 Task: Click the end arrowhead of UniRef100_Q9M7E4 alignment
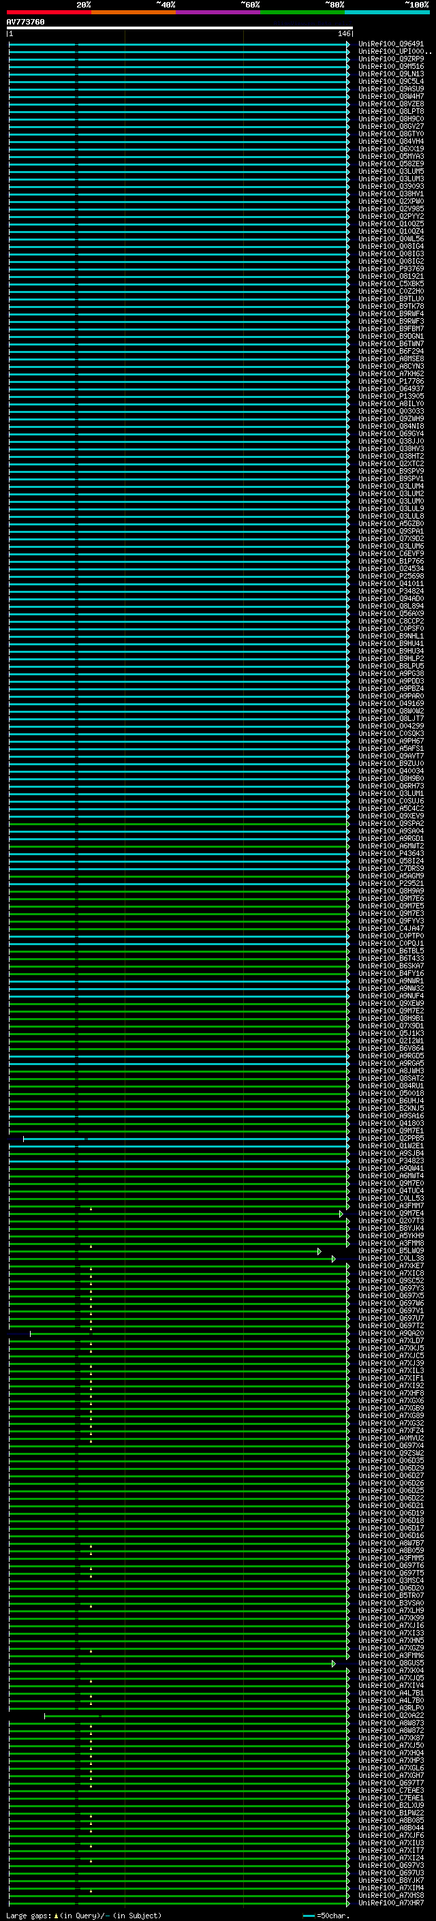341,1214
